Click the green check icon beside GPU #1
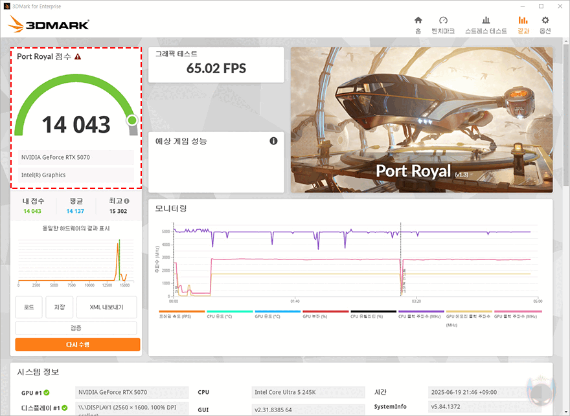 pyautogui.click(x=47, y=393)
